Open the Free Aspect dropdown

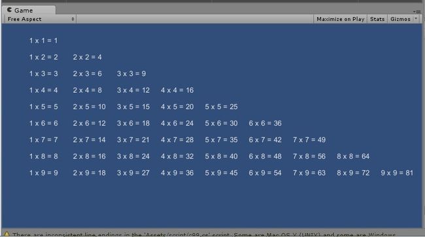pos(41,19)
